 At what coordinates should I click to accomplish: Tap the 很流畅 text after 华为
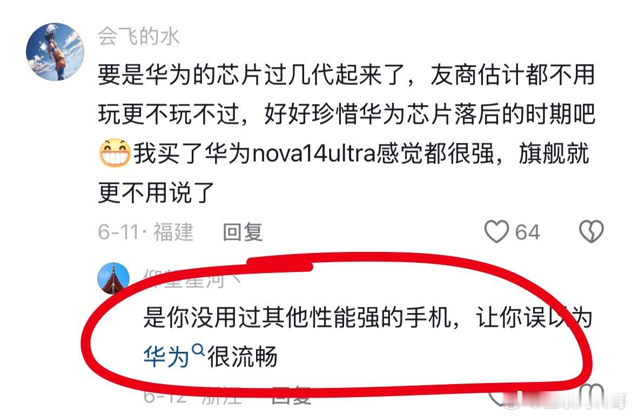pyautogui.click(x=242, y=357)
